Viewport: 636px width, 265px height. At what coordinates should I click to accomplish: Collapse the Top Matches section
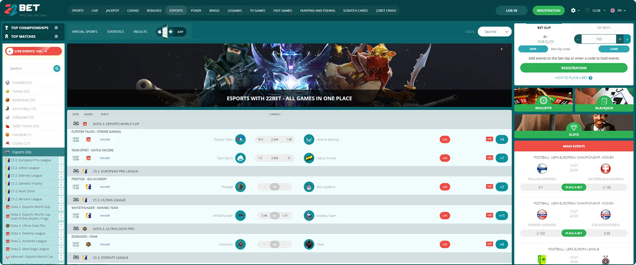click(x=56, y=36)
